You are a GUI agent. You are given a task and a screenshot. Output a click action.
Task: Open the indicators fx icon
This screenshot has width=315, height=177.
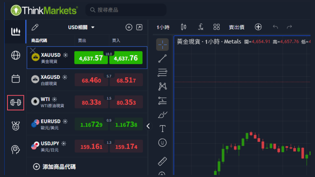click(201, 27)
